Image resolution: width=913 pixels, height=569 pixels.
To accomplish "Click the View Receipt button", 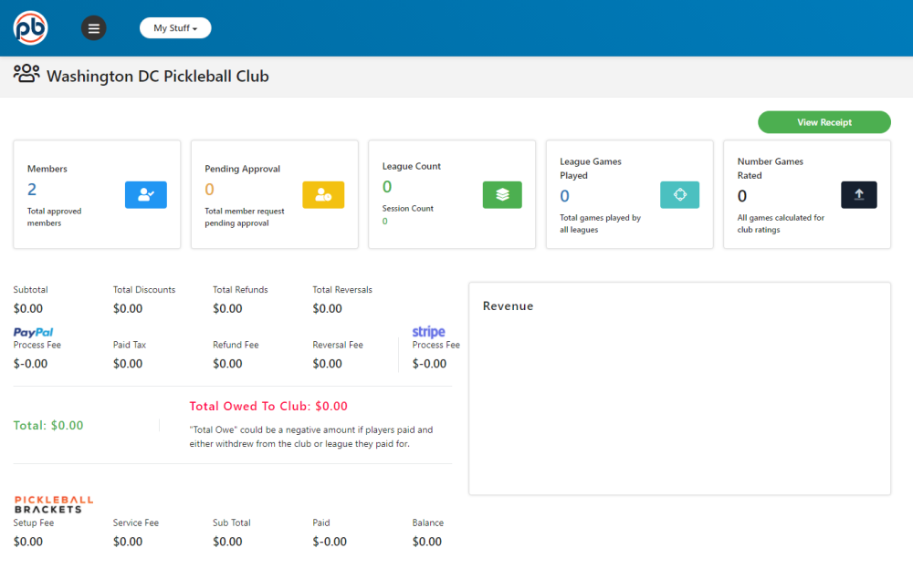I will 824,122.
